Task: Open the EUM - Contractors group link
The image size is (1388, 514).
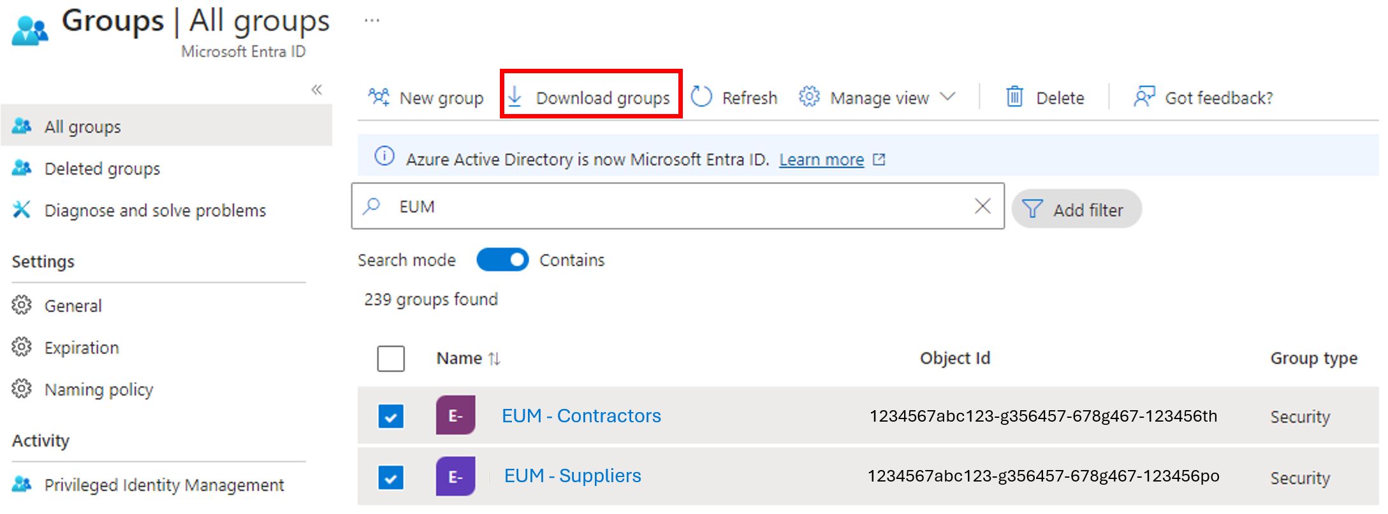Action: click(x=581, y=415)
